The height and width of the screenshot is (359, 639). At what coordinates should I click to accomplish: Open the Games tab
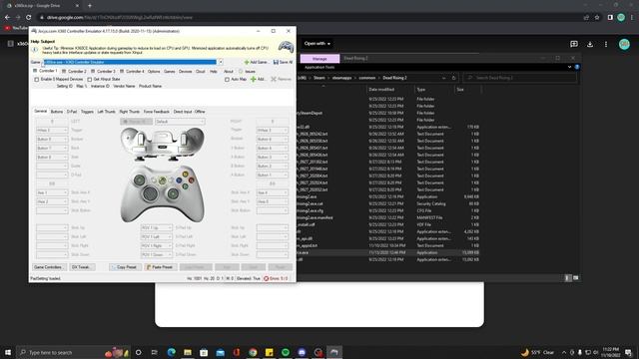(x=169, y=71)
